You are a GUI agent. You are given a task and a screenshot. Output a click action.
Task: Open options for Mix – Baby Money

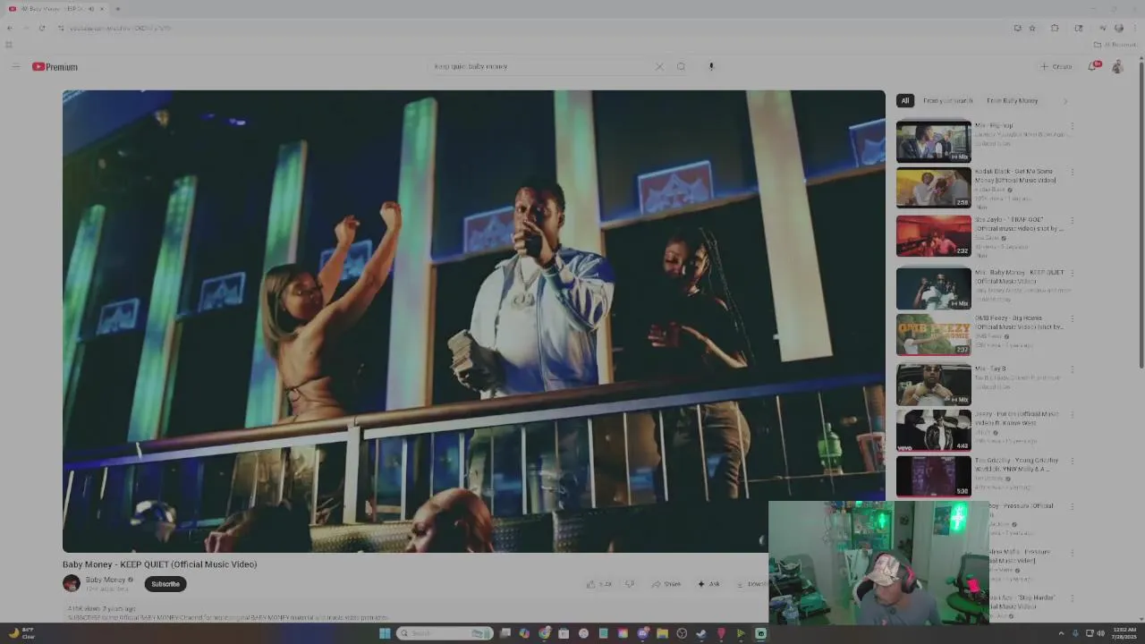(1072, 273)
